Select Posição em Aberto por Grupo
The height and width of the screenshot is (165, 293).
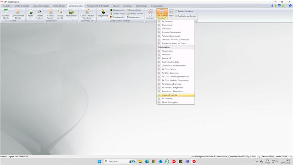(x=174, y=43)
